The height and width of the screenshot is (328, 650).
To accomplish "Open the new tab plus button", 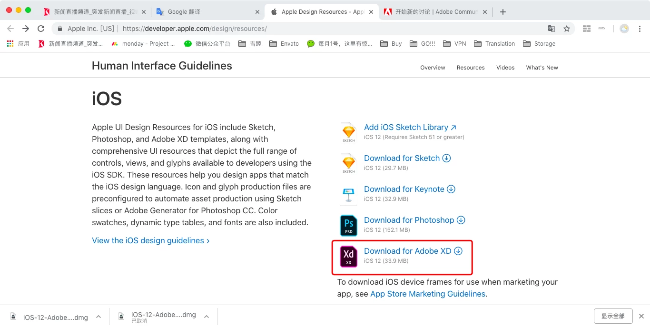I will click(x=503, y=12).
